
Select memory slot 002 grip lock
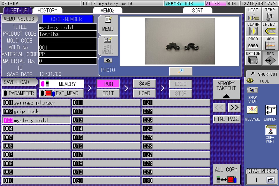[36, 111]
